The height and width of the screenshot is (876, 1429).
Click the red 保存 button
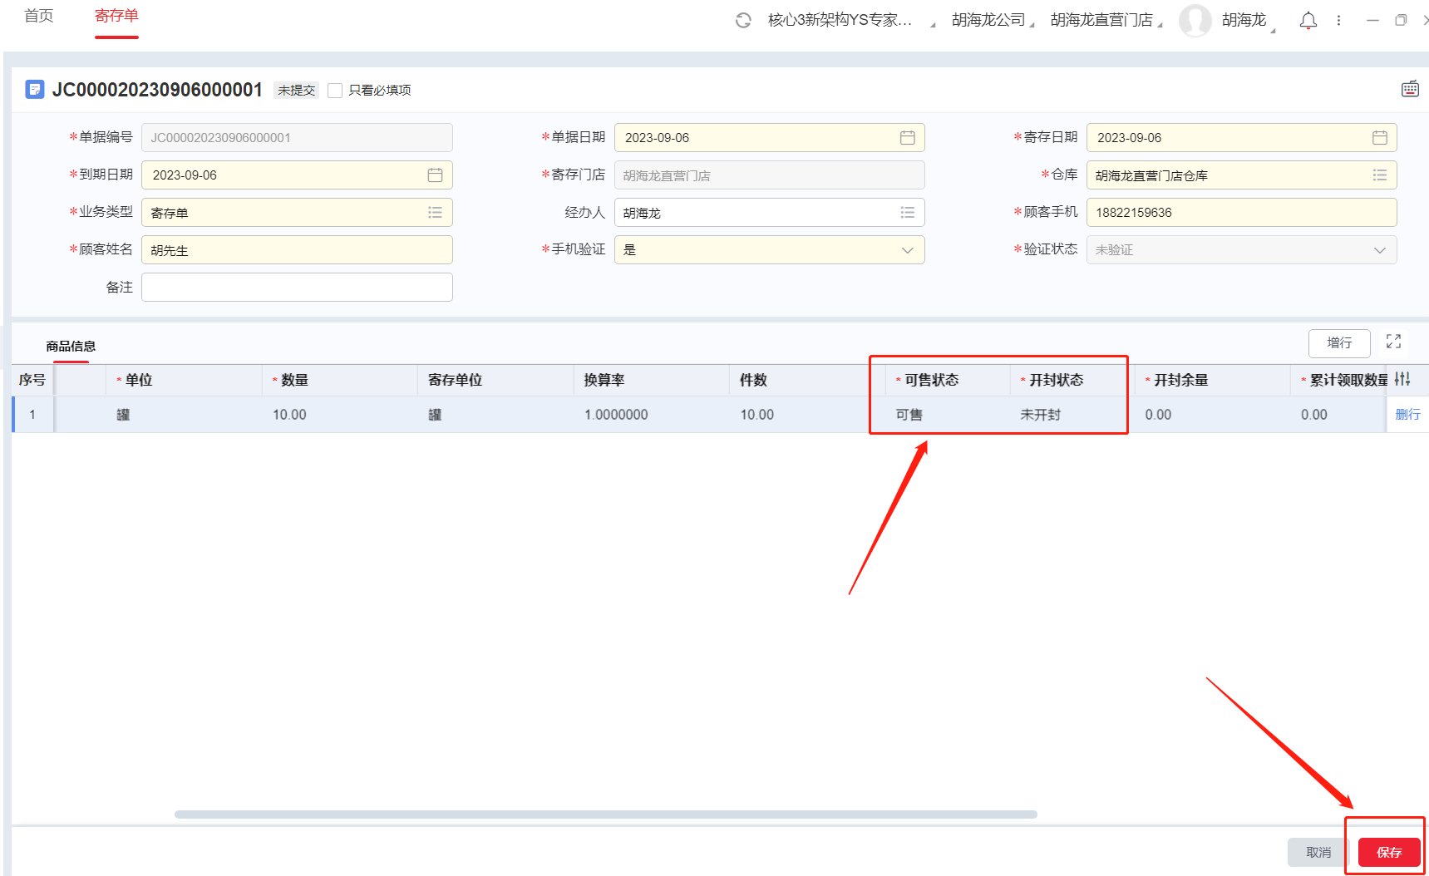(x=1389, y=853)
